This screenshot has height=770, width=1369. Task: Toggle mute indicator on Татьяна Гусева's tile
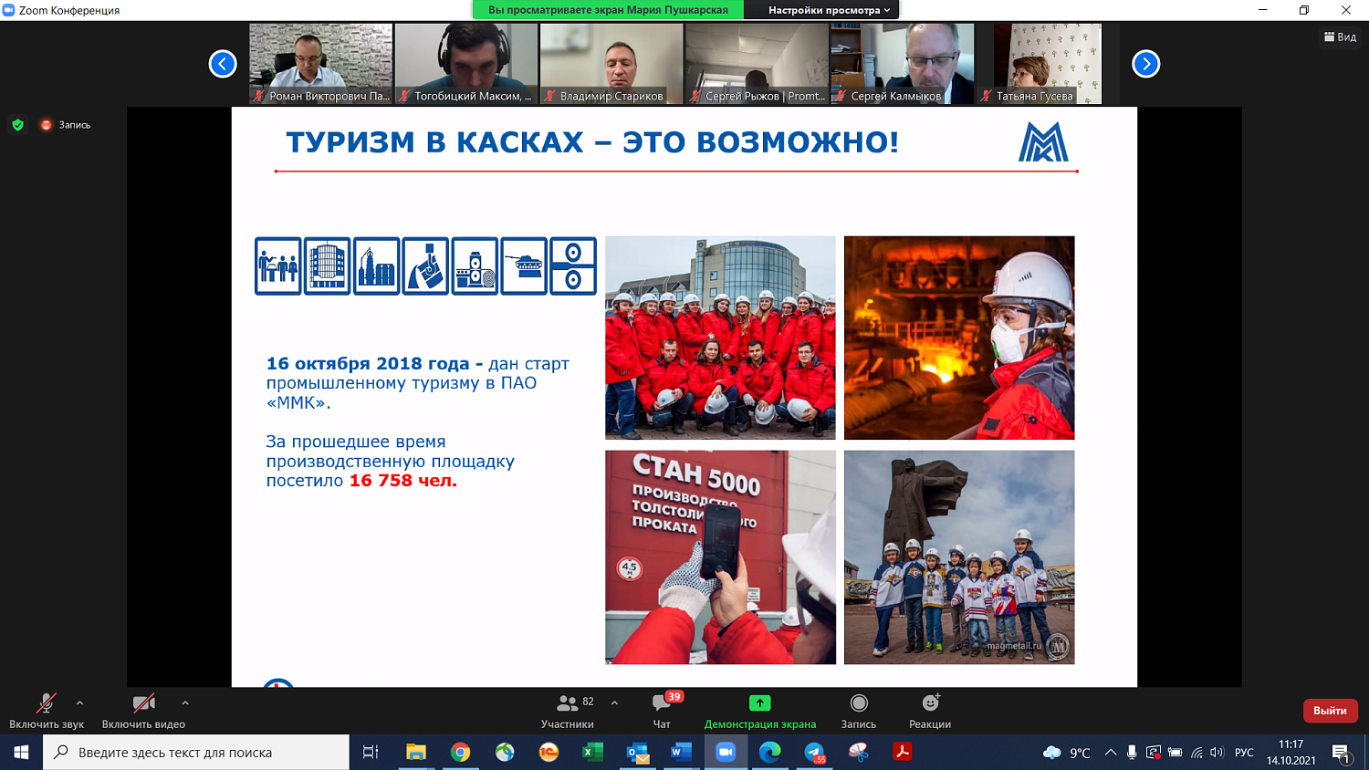coord(988,95)
